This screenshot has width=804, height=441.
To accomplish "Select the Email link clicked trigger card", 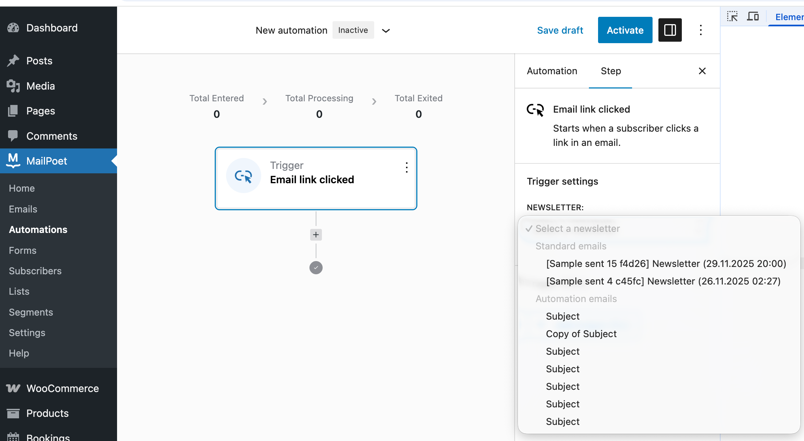I will tap(316, 178).
